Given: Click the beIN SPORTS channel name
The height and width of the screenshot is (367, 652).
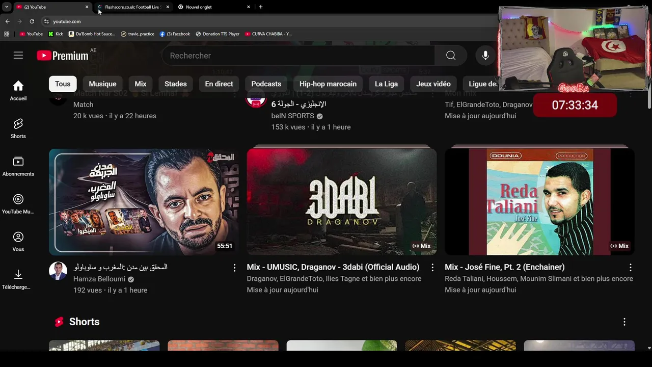Looking at the screenshot, I should point(292,116).
